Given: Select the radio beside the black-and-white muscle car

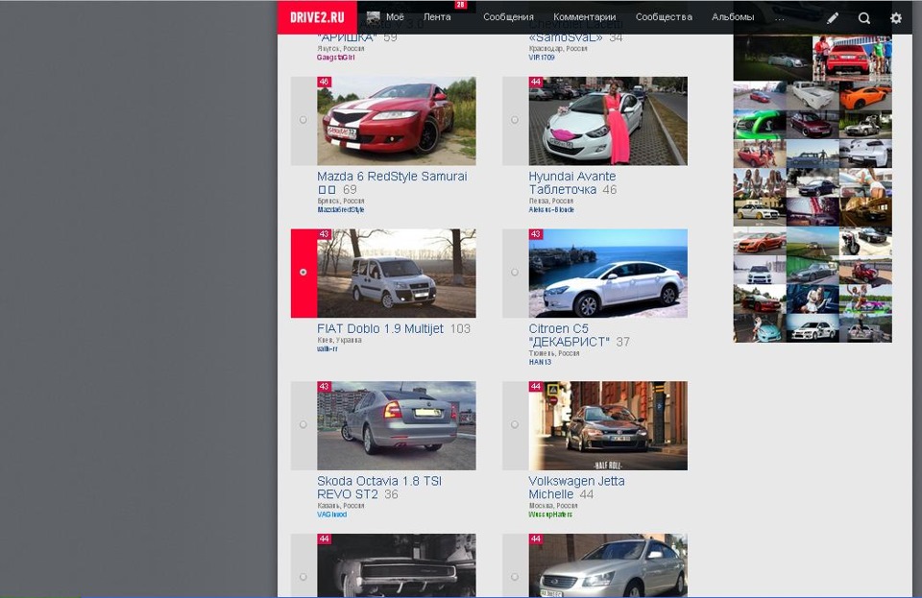Looking at the screenshot, I should click(x=303, y=577).
